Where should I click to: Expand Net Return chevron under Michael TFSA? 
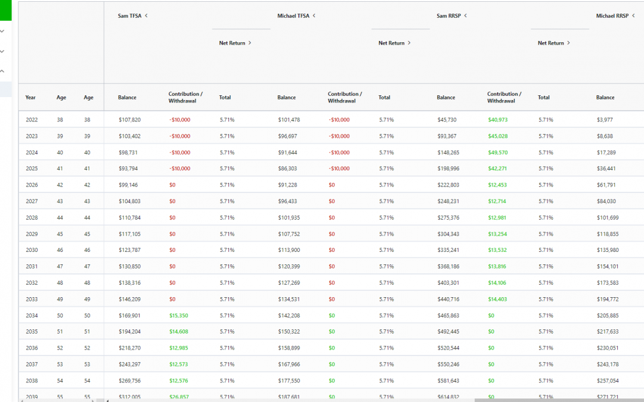[x=409, y=43]
